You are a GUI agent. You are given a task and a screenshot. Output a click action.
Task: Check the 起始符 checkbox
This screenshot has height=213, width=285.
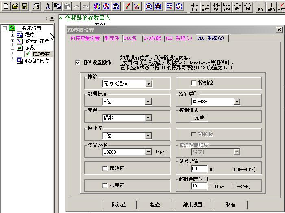coord(105,168)
